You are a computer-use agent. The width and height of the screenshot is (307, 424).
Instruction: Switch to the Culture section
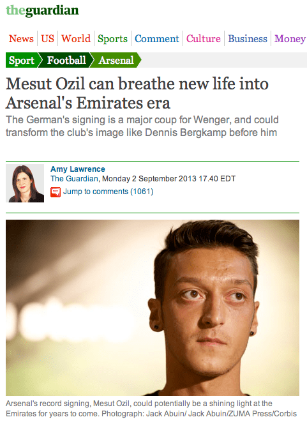pos(204,39)
